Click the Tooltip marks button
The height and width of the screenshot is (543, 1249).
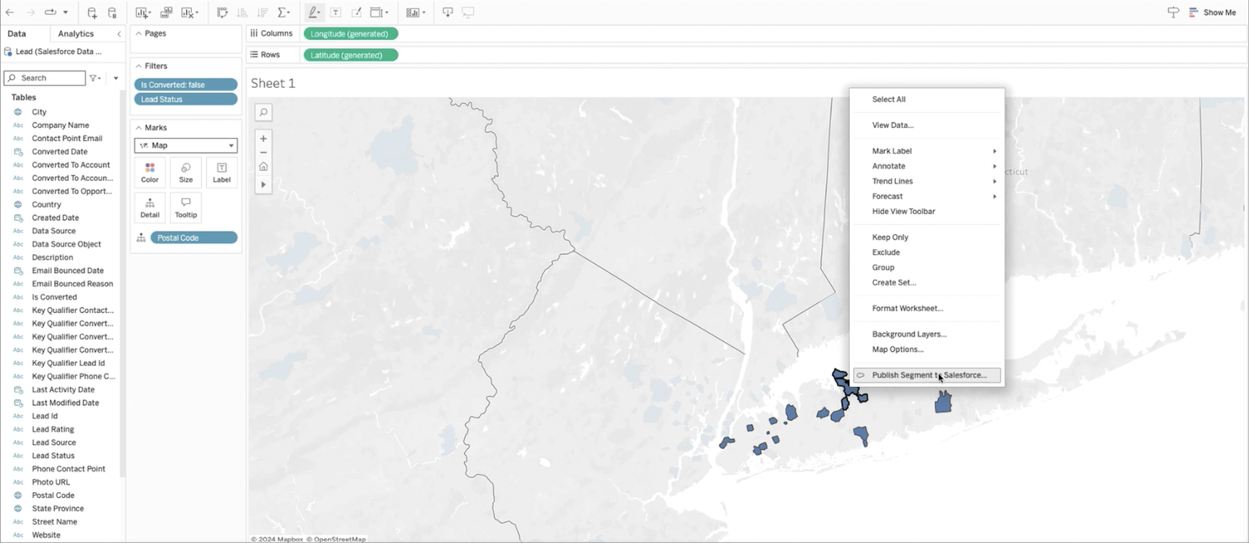[x=186, y=208]
